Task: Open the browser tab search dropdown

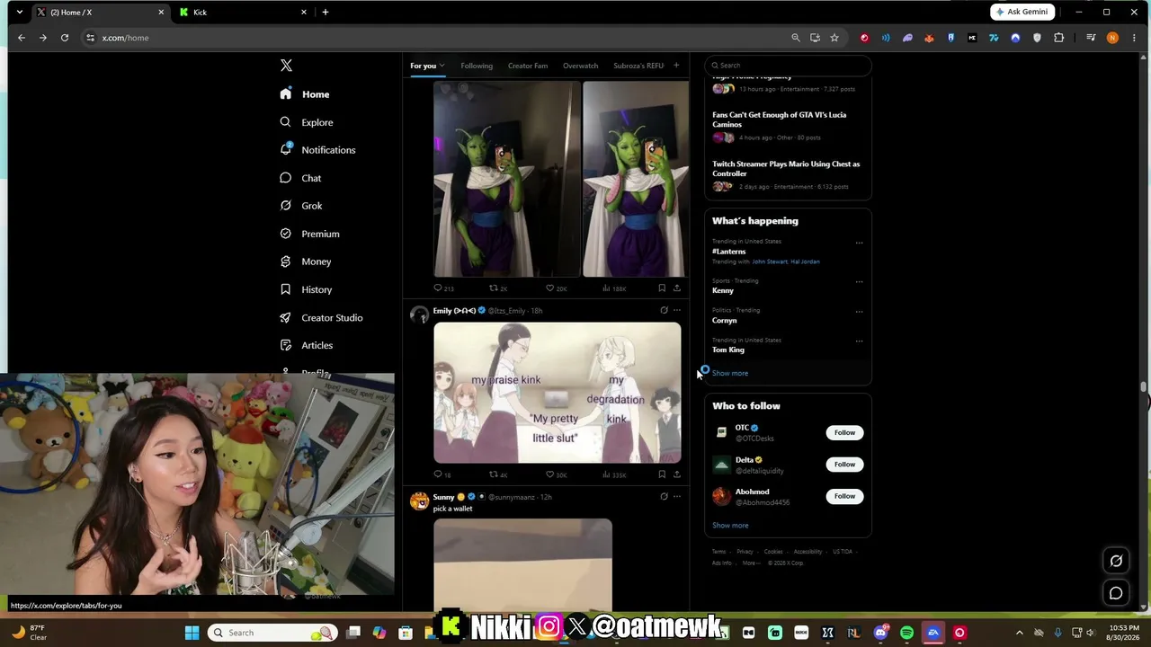Action: pyautogui.click(x=19, y=12)
